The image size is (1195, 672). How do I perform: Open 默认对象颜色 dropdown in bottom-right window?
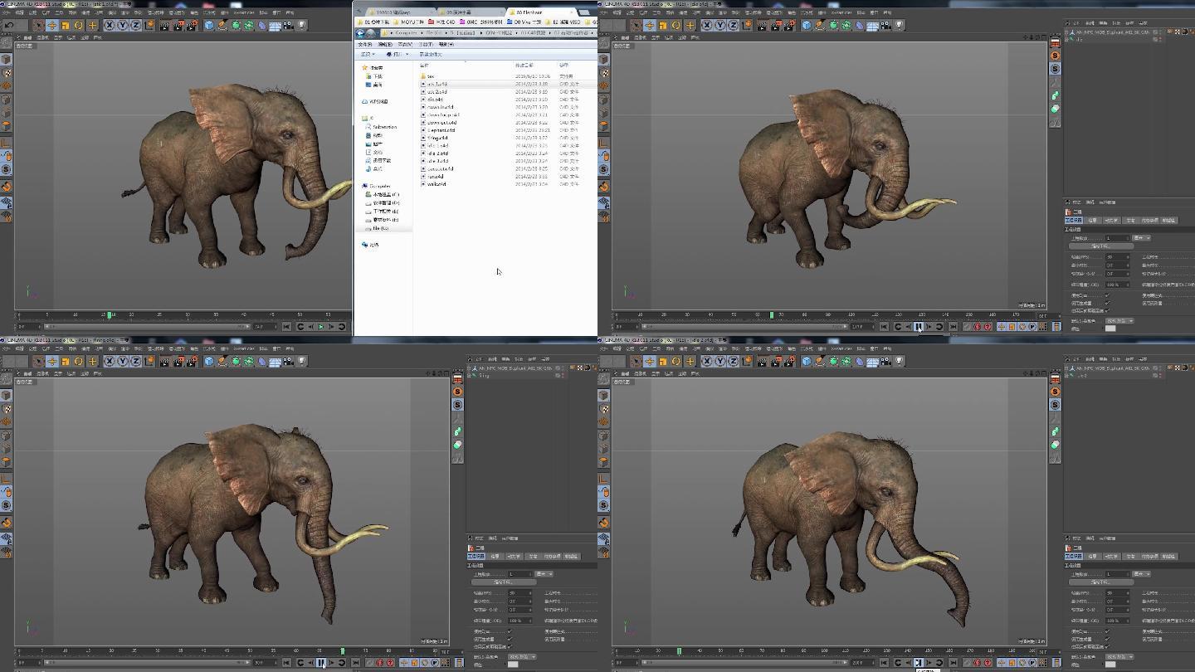tap(1119, 656)
